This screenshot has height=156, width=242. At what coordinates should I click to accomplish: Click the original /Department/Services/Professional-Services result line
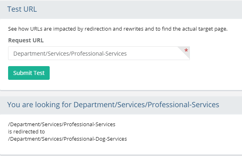[x=62, y=124]
